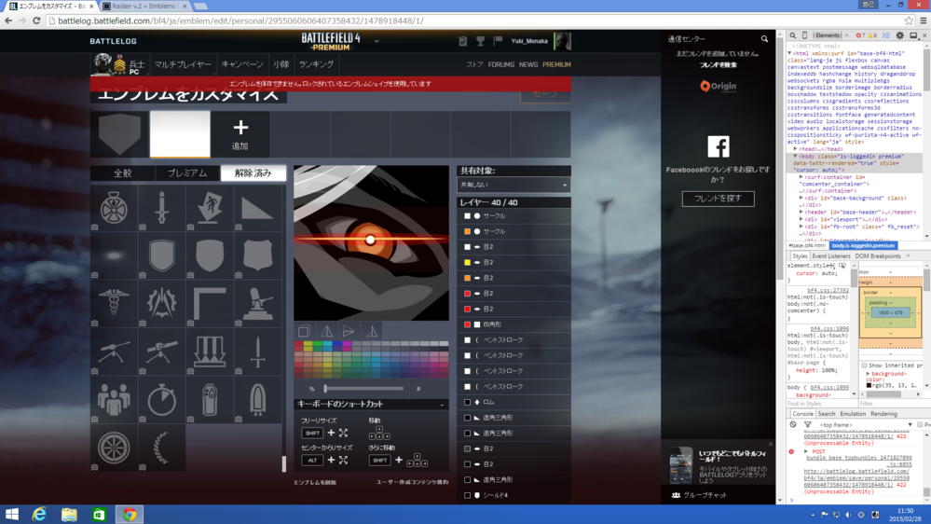This screenshot has width=931, height=524.
Task: Open File Explorer from the taskbar
Action: (70, 515)
